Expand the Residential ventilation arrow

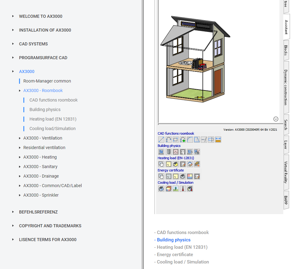pos(20,148)
